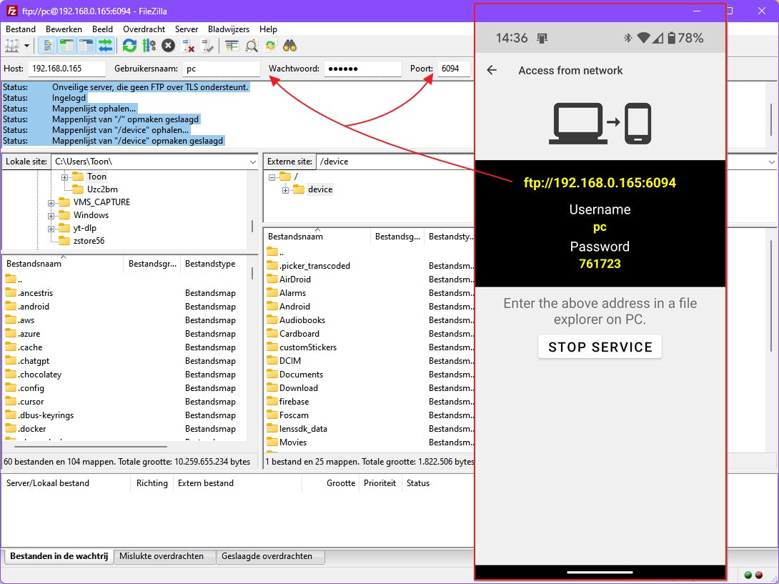This screenshot has width=779, height=584.
Task: Reconnect to the last used server
Action: [207, 46]
